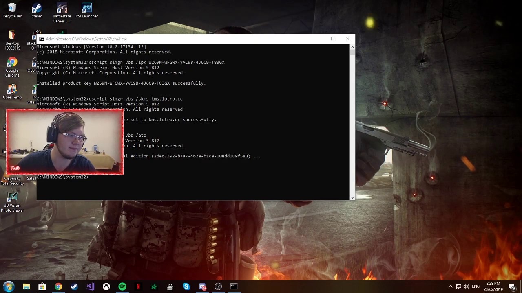Open File Explorer from the taskbar
Image resolution: width=522 pixels, height=293 pixels.
(26, 287)
